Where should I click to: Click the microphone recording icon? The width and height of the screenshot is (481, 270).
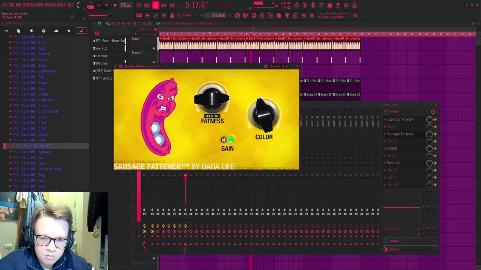point(313,5)
